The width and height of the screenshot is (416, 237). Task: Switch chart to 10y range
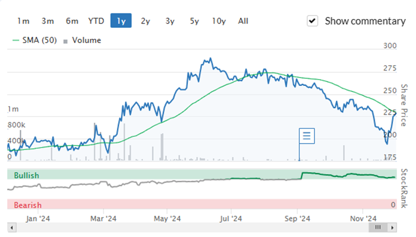point(219,21)
